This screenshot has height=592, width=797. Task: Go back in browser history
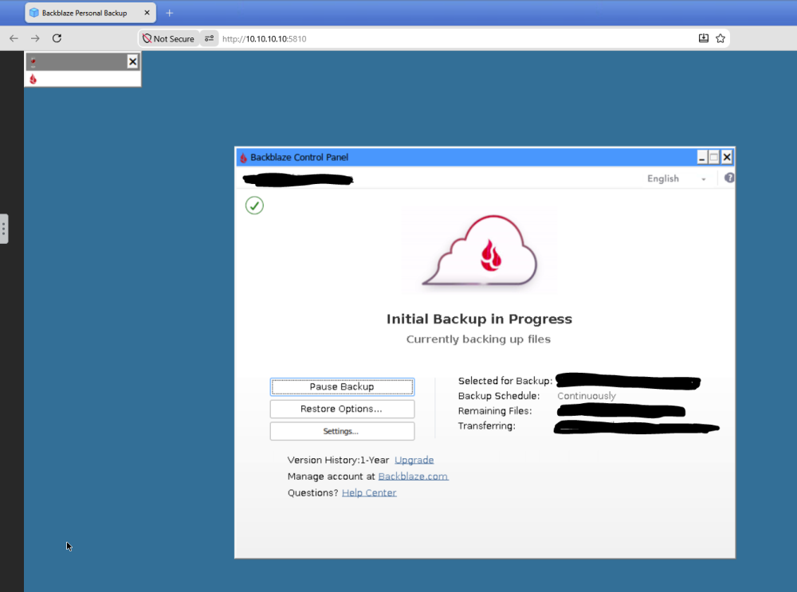coord(14,38)
